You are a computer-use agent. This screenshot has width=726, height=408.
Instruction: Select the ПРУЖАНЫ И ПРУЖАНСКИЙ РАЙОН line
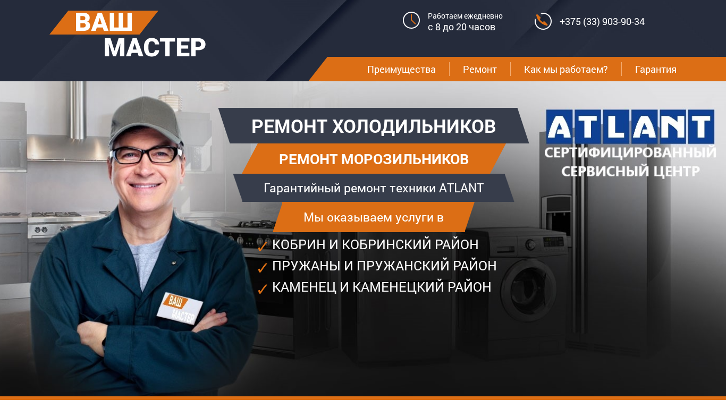[384, 266]
